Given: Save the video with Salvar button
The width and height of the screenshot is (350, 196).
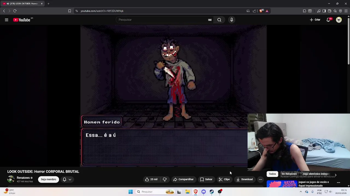Looking at the screenshot, I should coord(206,179).
